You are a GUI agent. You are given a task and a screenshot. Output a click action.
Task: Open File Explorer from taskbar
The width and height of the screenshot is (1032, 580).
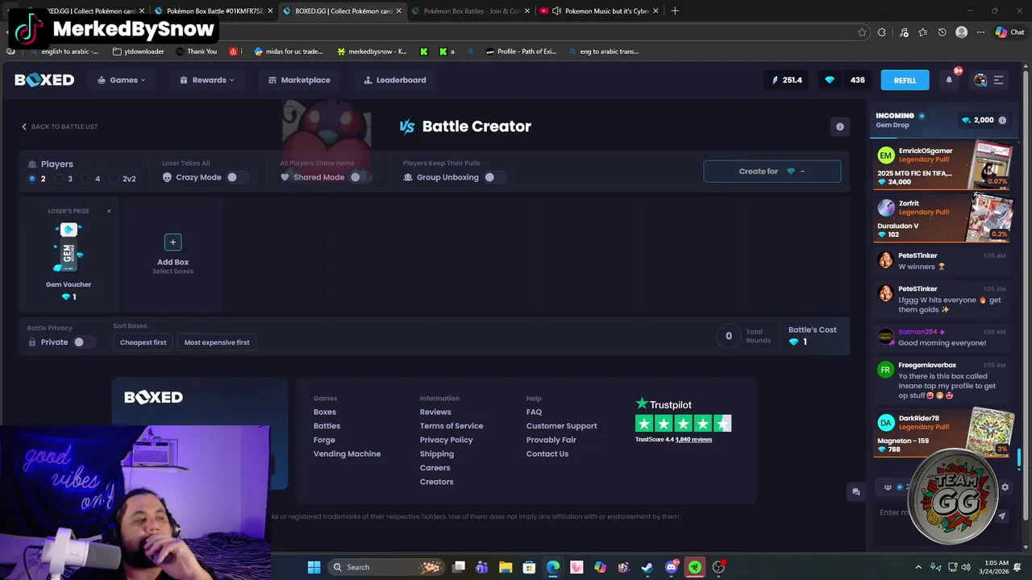[x=506, y=567]
